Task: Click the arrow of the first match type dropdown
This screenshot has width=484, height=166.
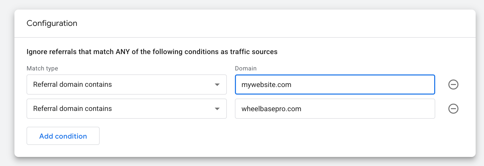Action: click(x=217, y=85)
